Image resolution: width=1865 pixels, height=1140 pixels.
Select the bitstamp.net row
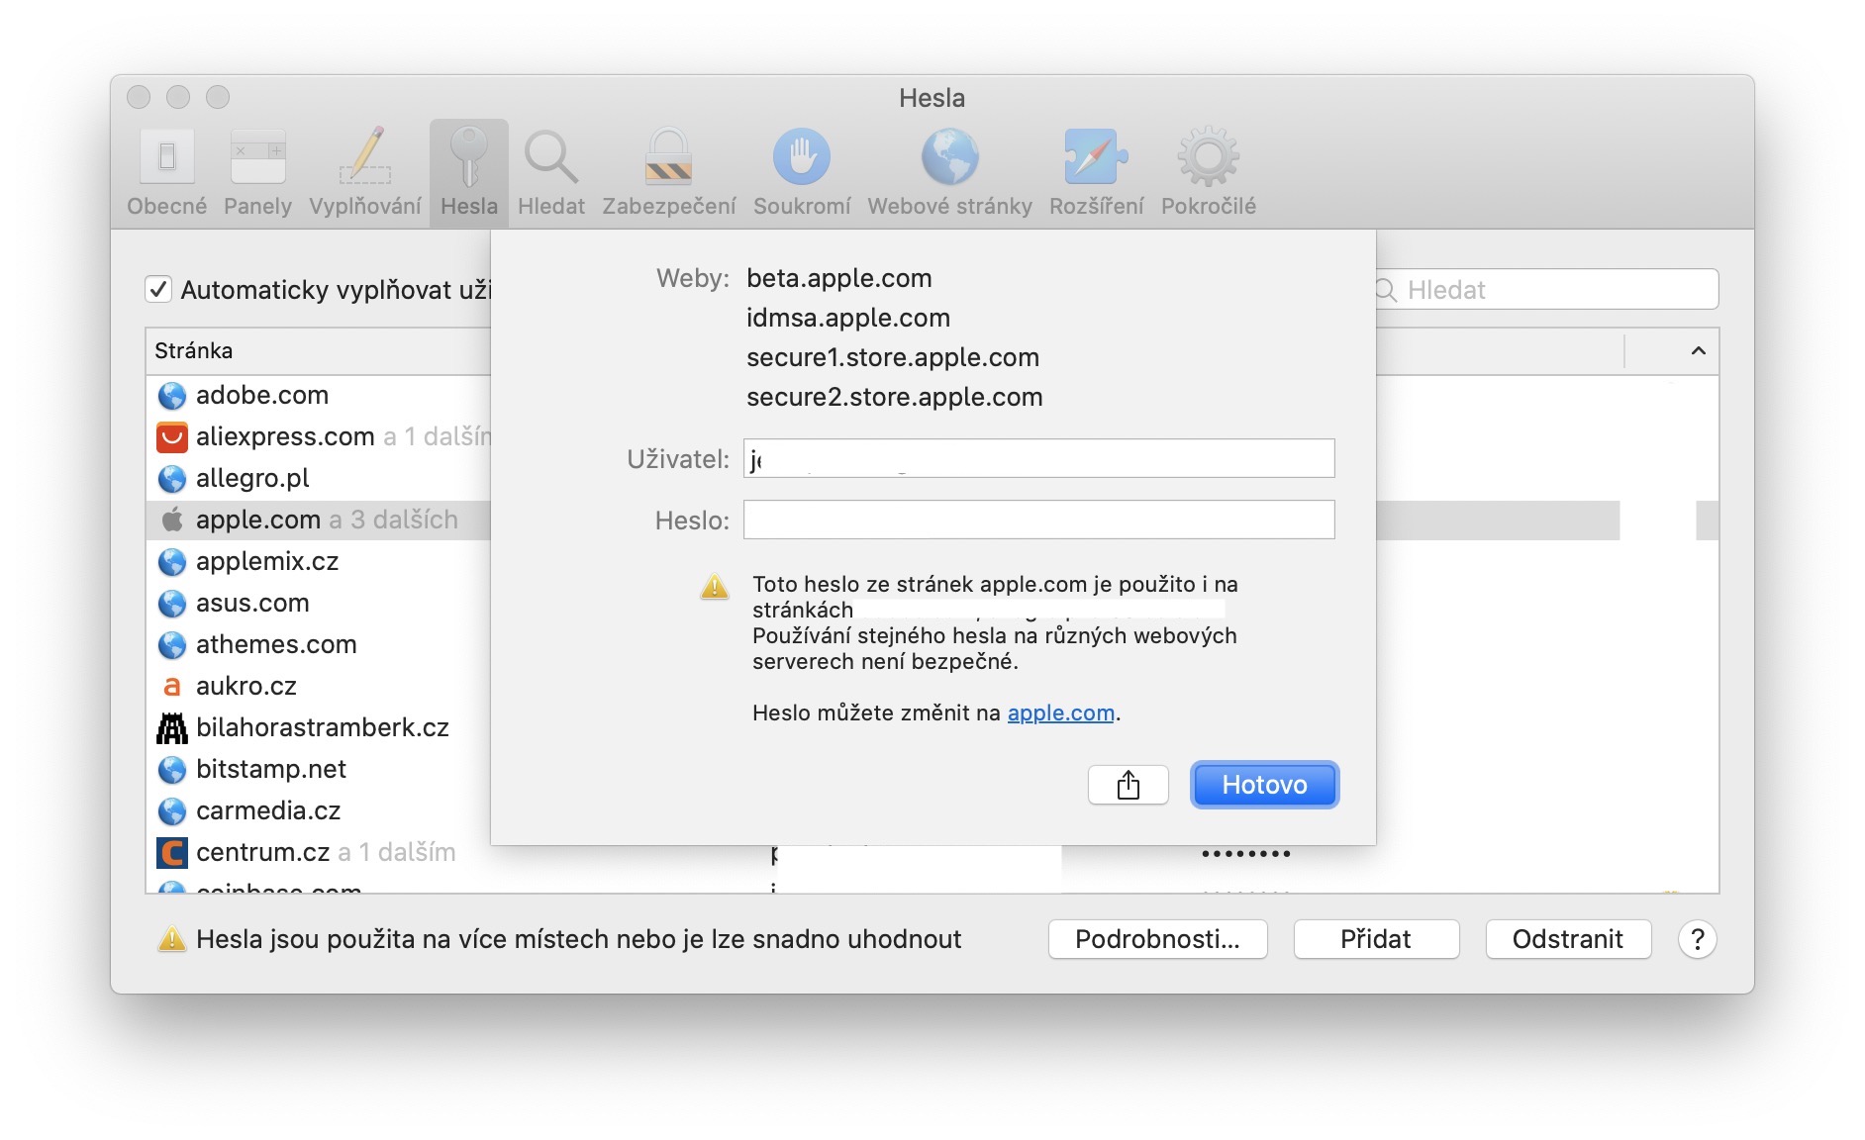319,770
